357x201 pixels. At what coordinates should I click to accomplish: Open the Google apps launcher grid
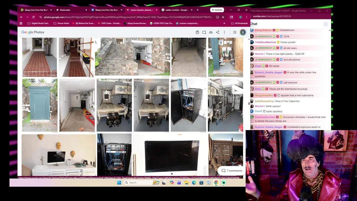click(x=235, y=32)
